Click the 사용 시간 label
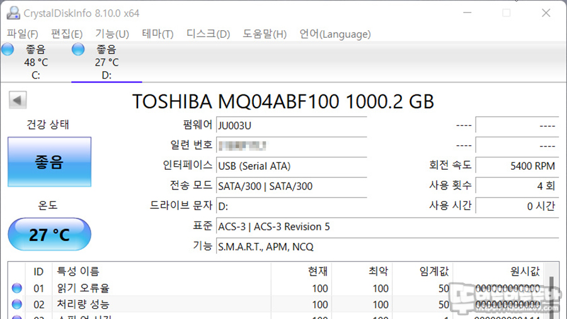 pos(450,206)
